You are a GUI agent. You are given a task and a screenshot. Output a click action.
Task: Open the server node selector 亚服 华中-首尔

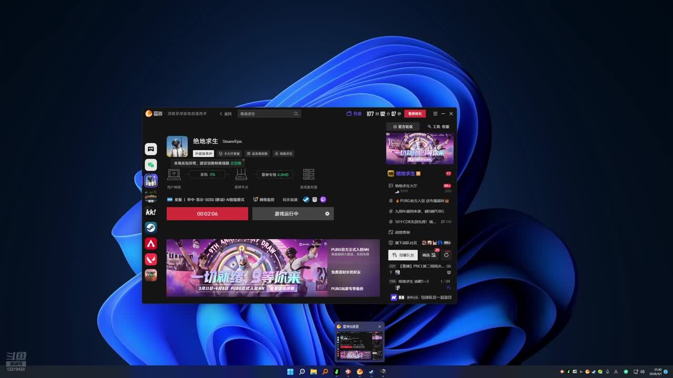click(x=206, y=199)
